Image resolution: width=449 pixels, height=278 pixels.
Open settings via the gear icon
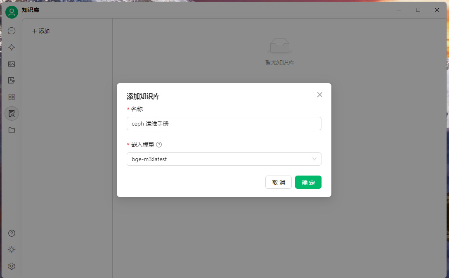(12, 266)
